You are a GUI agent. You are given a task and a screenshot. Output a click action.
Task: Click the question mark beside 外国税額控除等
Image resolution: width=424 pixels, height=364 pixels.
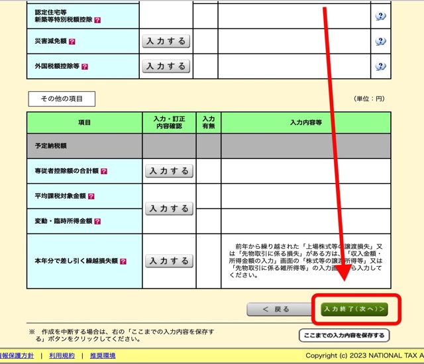[x=85, y=66]
